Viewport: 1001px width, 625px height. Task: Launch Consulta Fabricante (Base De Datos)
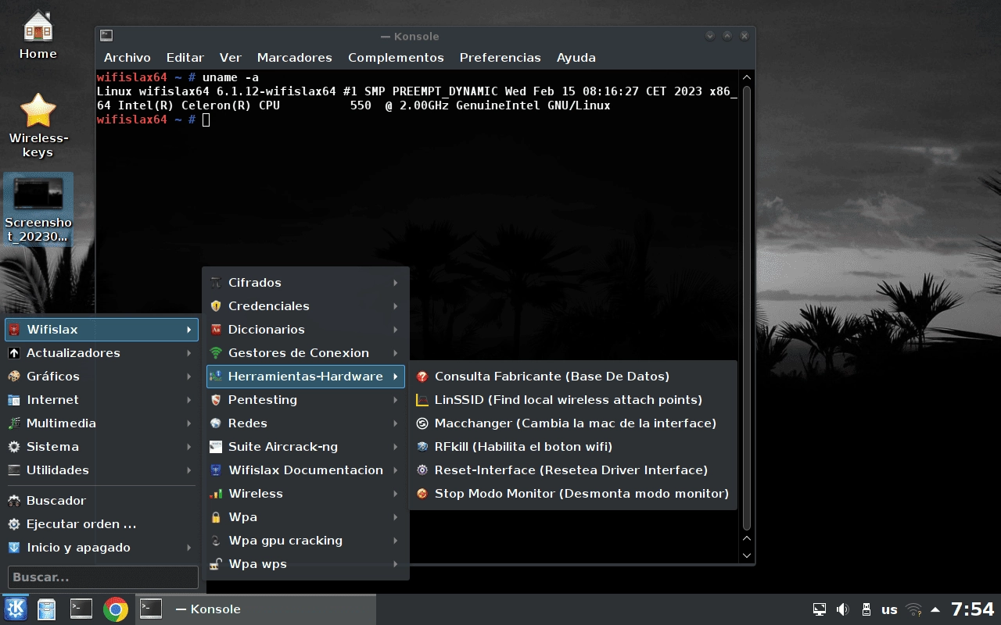[x=573, y=377]
